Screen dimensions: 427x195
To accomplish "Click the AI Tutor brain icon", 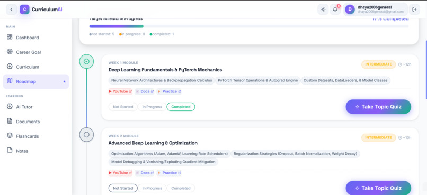I will click(10, 106).
